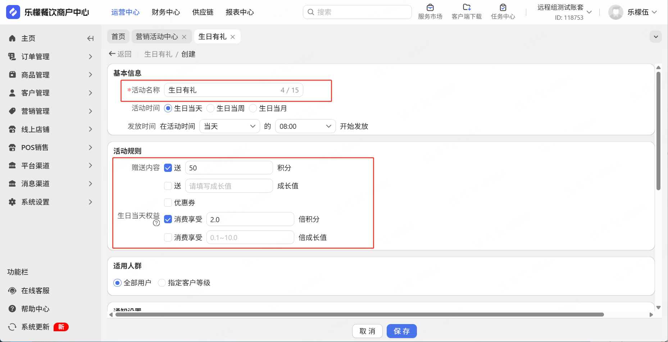668x342 pixels.
Task: Switch to the 营销活动中心 tab
Action: pos(157,37)
